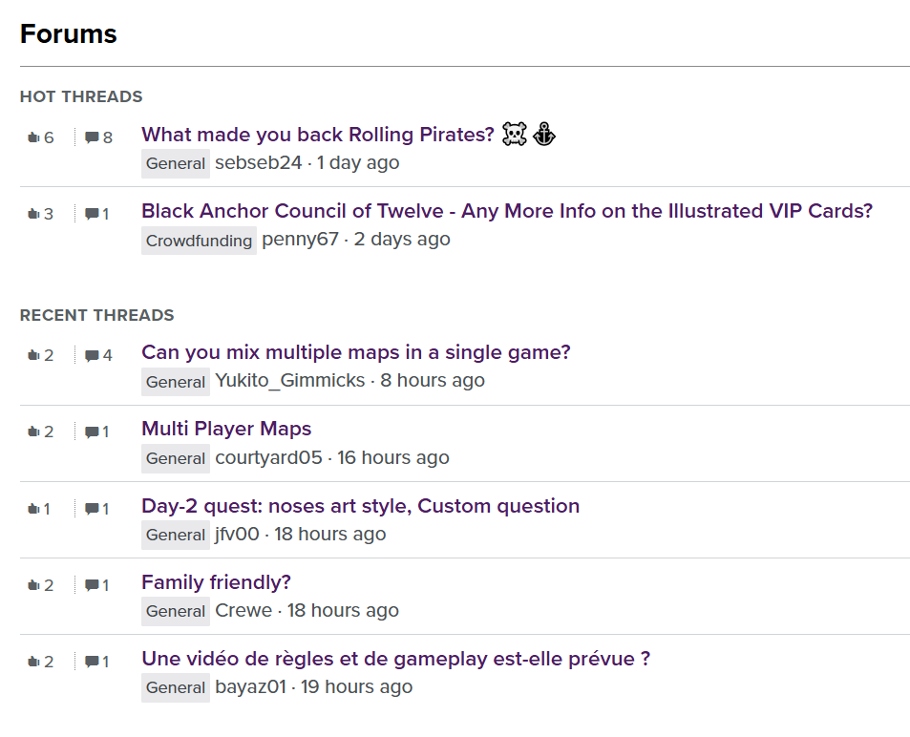The image size is (910, 737).
Task: Click username Yukito_Gimmicks
Action: coord(289,380)
